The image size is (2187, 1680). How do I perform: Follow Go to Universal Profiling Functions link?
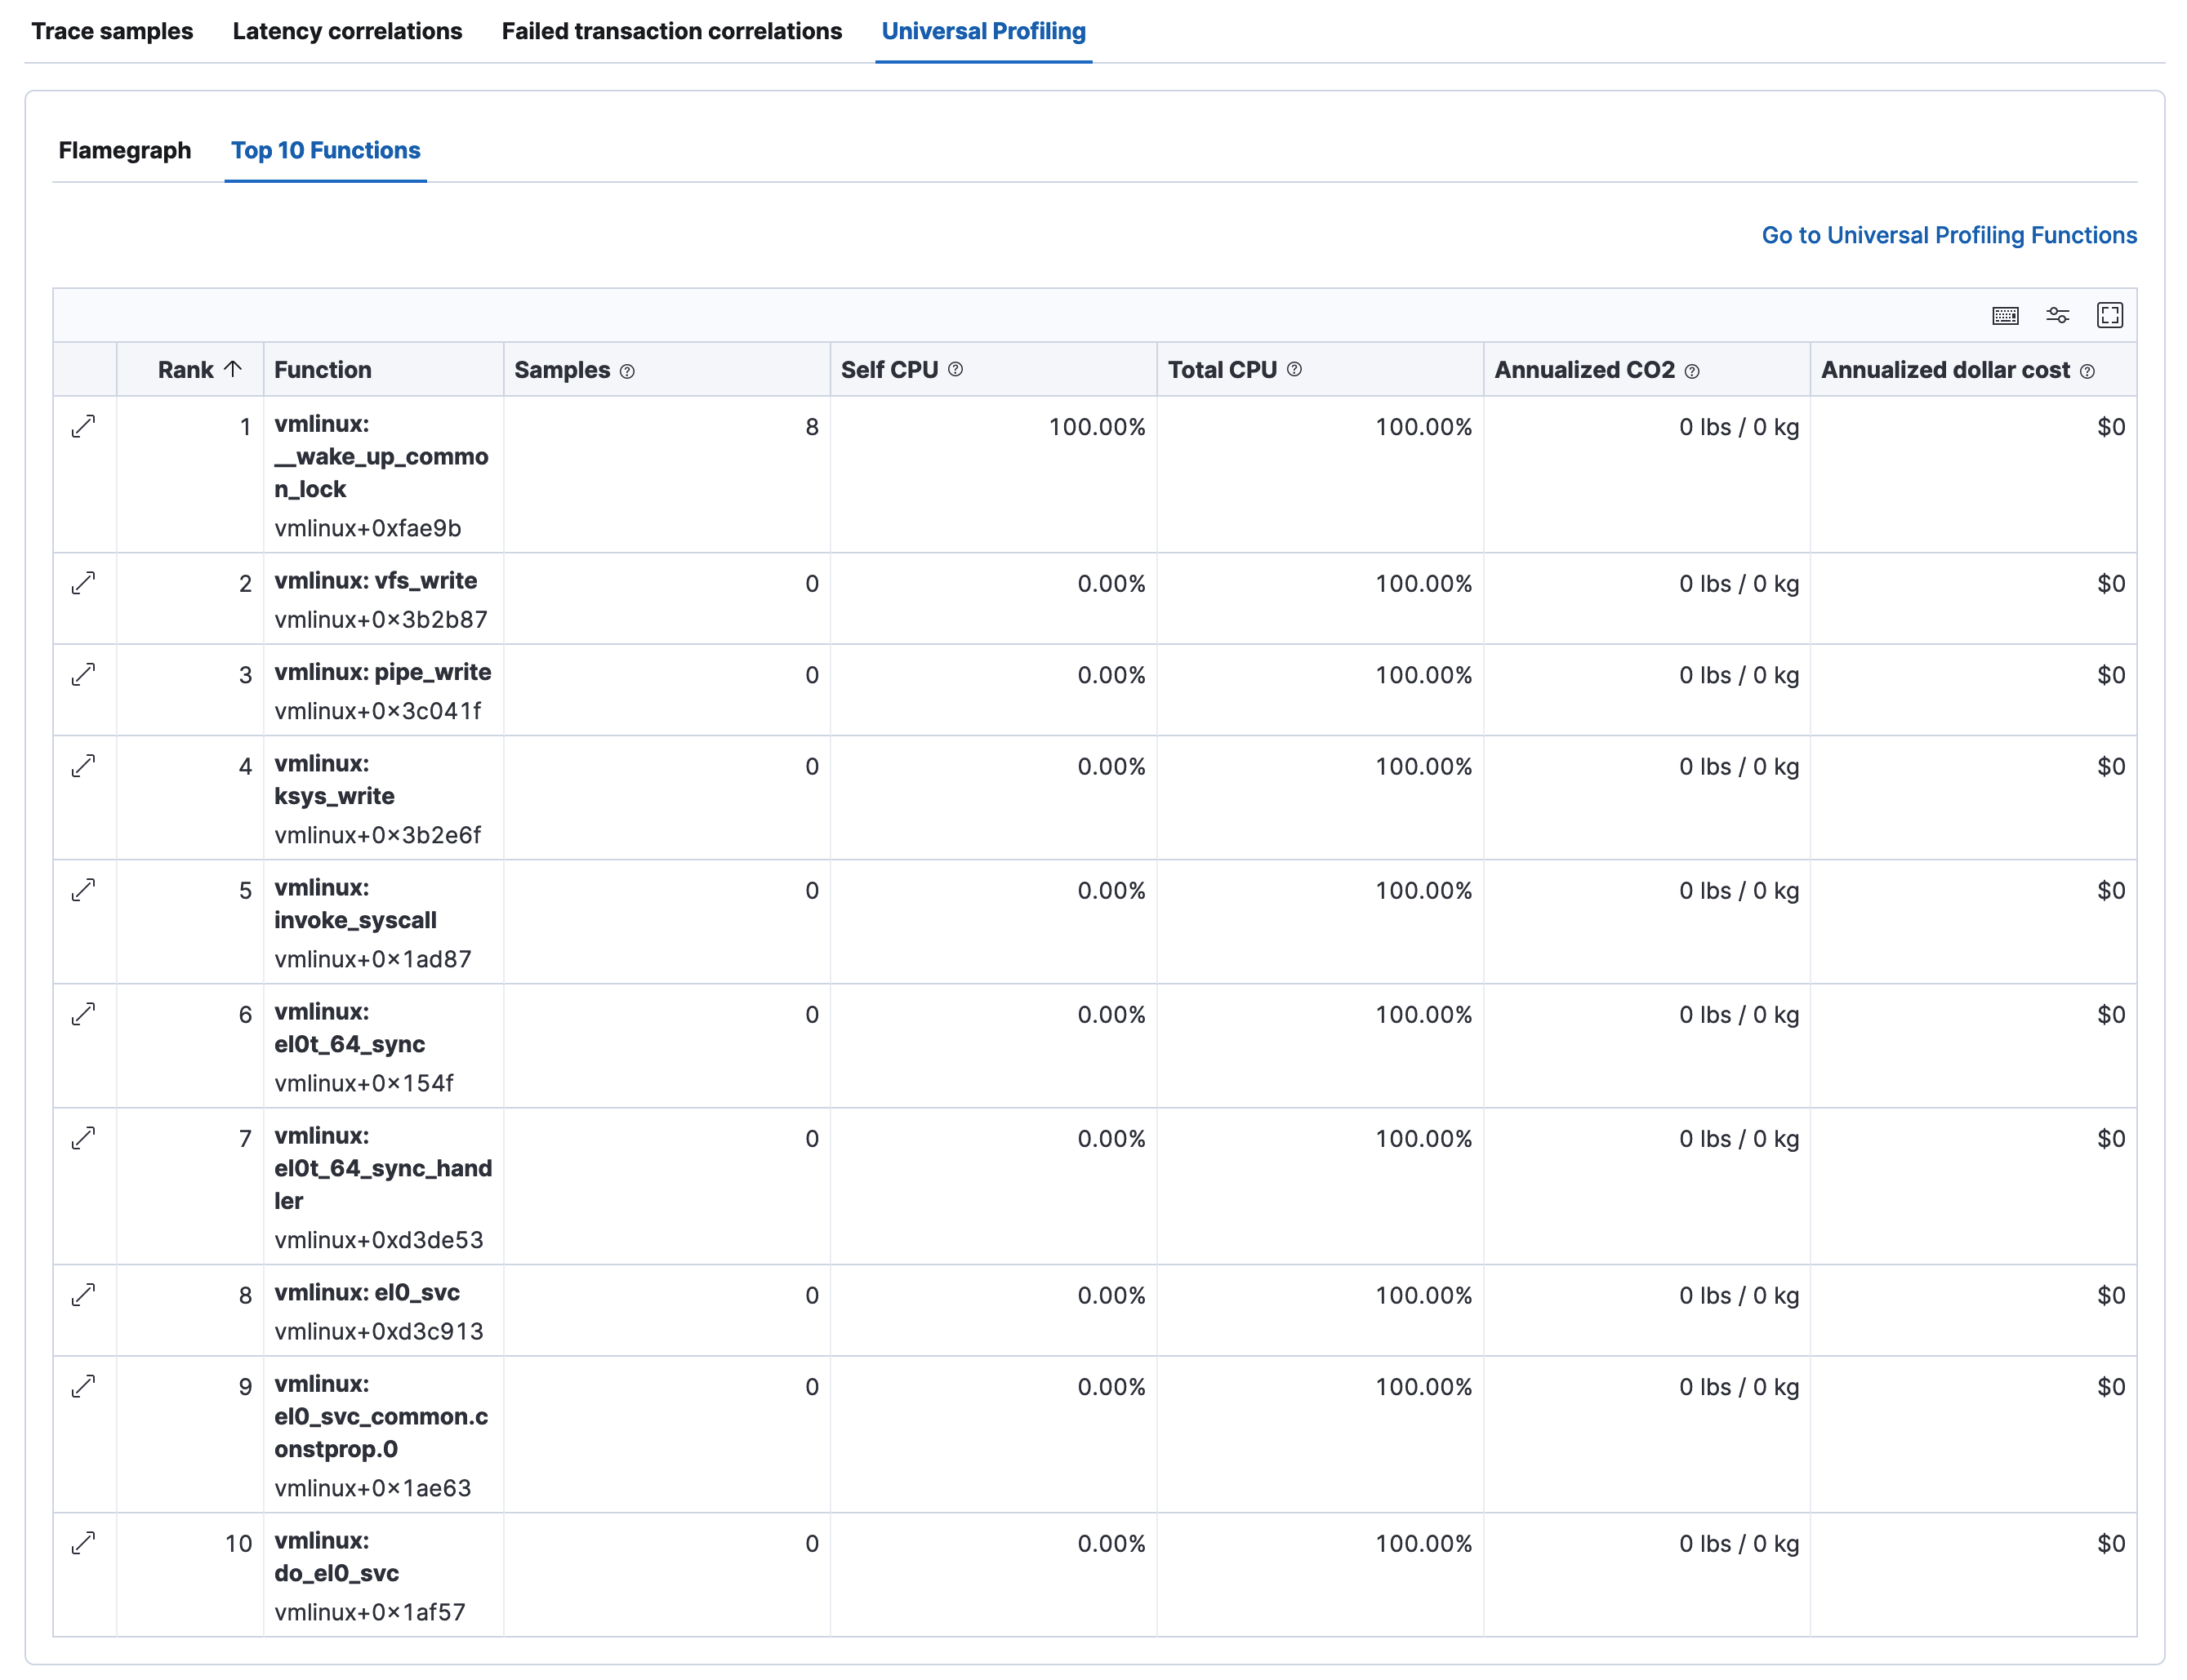coord(1949,235)
